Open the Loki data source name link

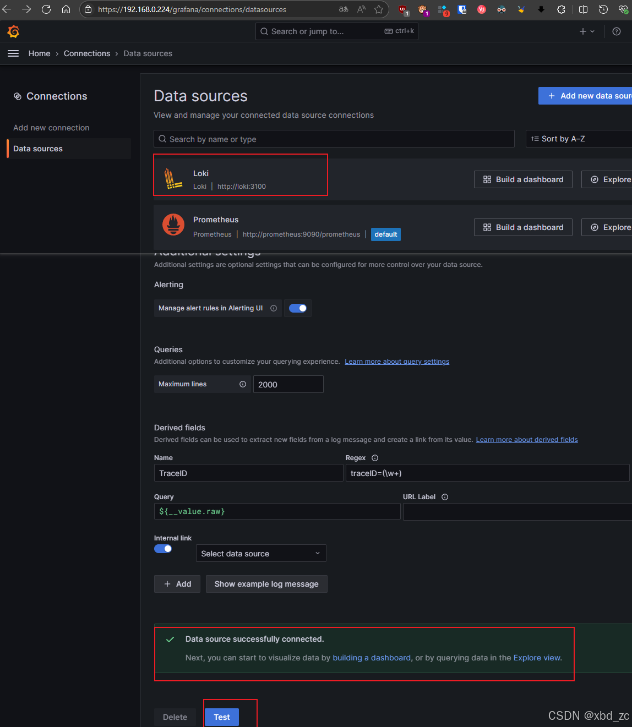[x=201, y=173]
